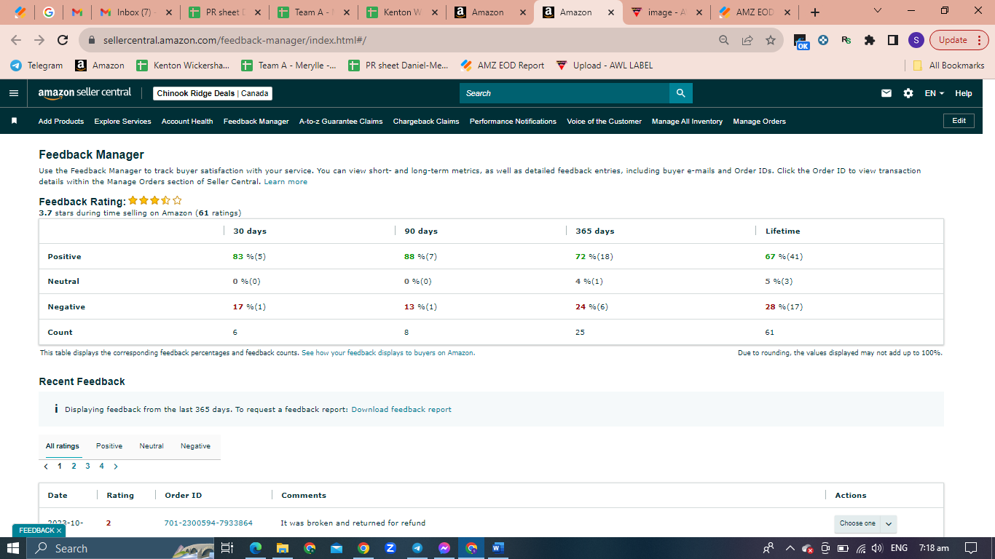
Task: Click the Learn more link
Action: [x=286, y=182]
